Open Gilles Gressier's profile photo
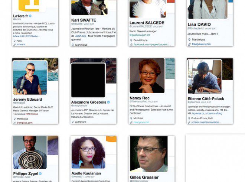Screen dimensions: 245x182 tap(149, 154)
